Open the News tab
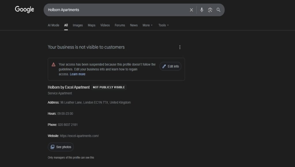295x167 pixels. click(134, 25)
